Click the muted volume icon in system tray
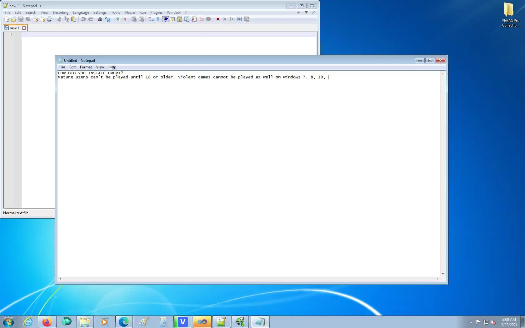The width and height of the screenshot is (525, 328). (493, 322)
